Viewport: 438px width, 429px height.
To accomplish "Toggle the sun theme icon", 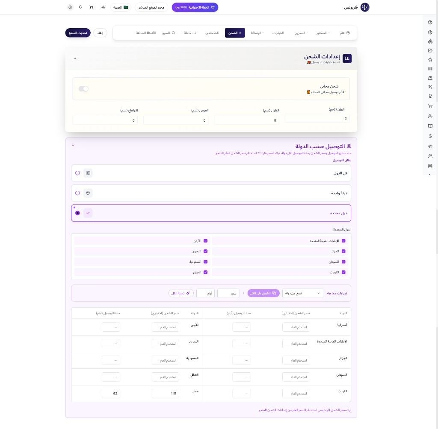I will [103, 7].
